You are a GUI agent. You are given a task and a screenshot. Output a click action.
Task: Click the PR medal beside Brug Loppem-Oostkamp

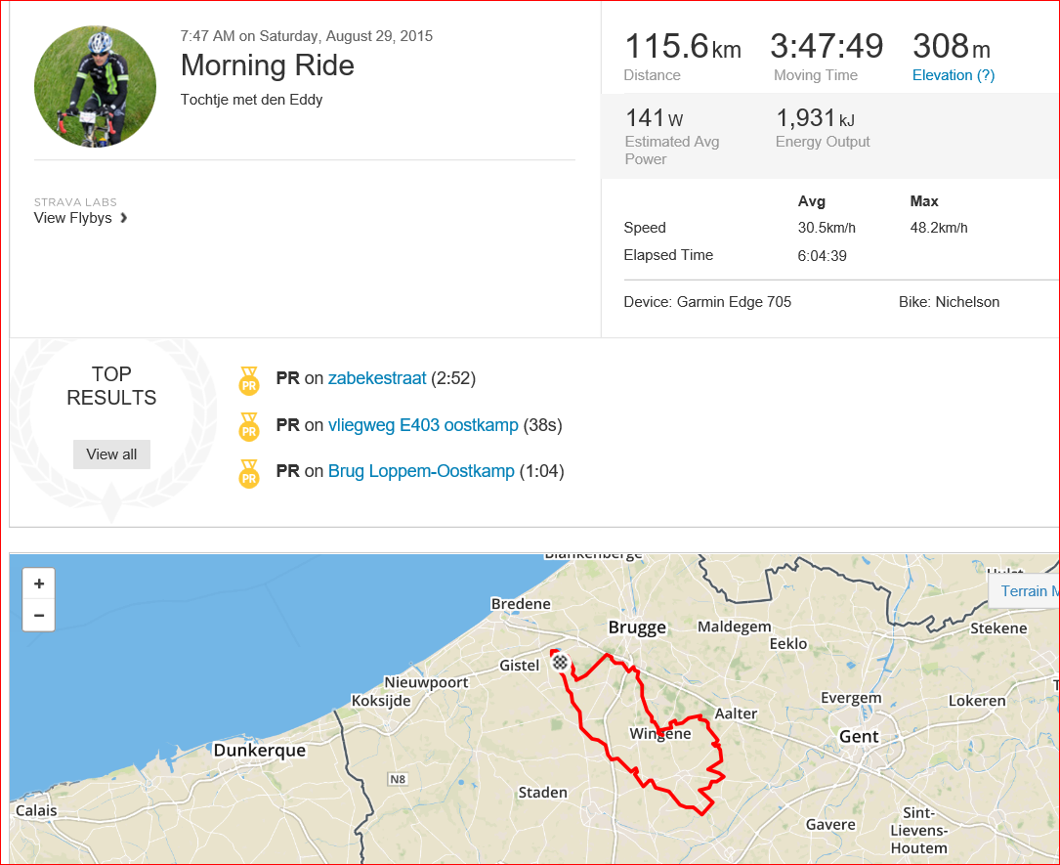[x=249, y=473]
